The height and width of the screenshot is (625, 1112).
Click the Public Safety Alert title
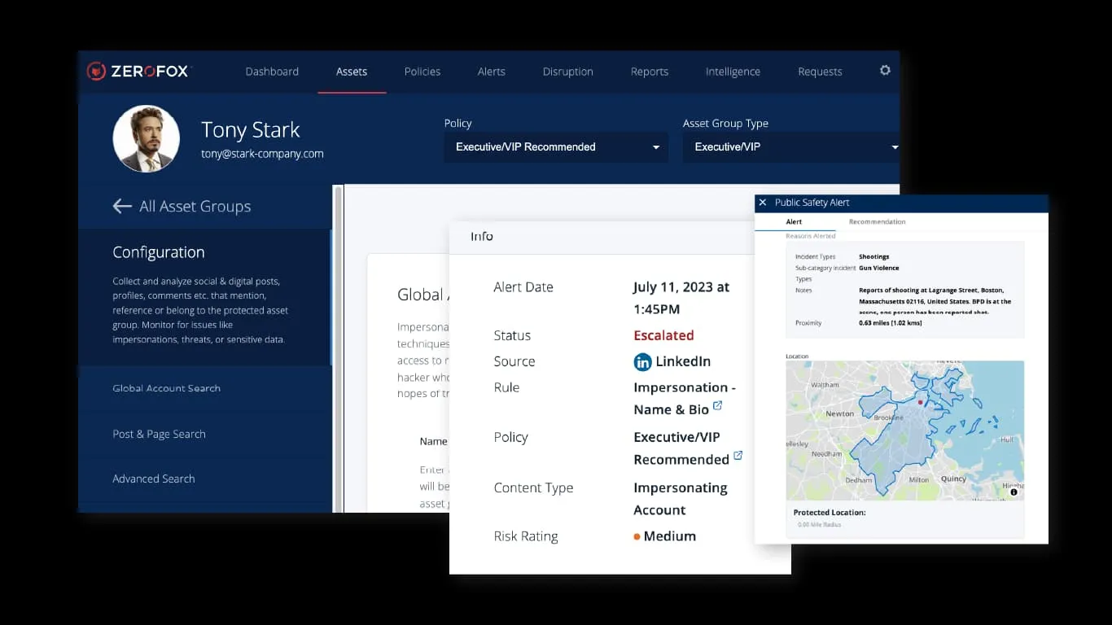pyautogui.click(x=812, y=203)
